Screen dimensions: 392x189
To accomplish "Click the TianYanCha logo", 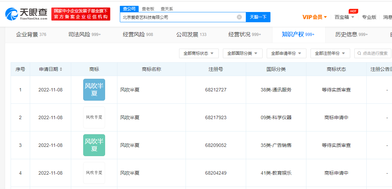I will (x=26, y=14).
